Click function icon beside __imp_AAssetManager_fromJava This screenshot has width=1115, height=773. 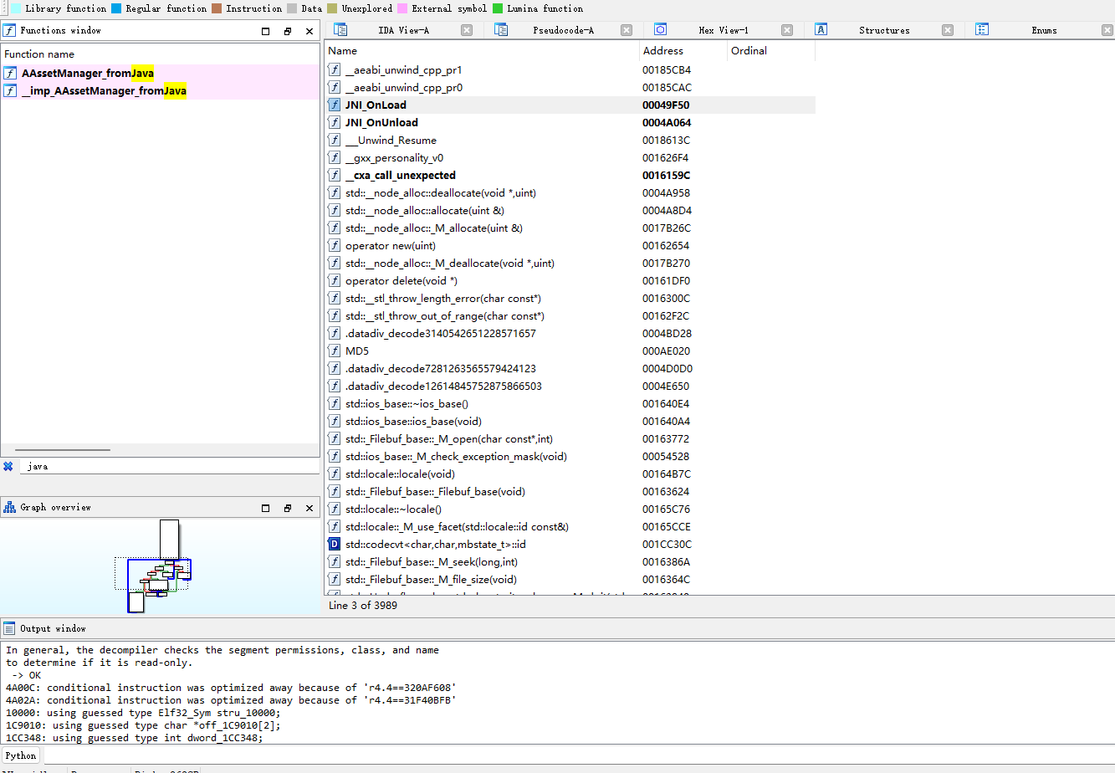click(10, 90)
